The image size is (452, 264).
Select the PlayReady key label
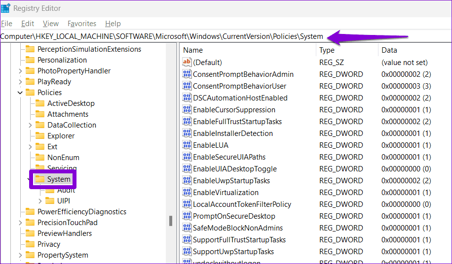tap(54, 82)
